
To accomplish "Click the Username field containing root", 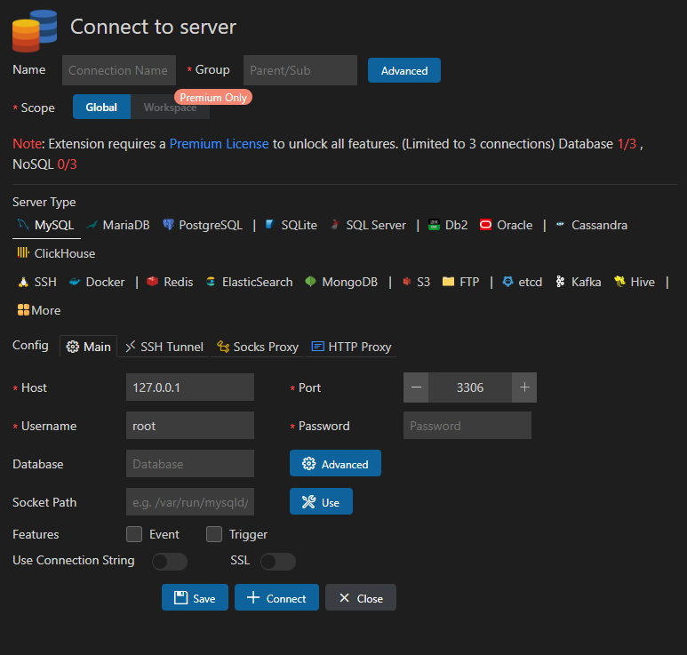I will pos(190,426).
